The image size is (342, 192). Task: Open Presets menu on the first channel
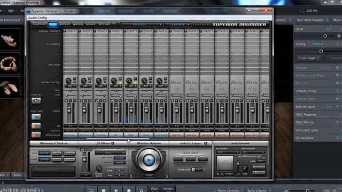coord(70,31)
